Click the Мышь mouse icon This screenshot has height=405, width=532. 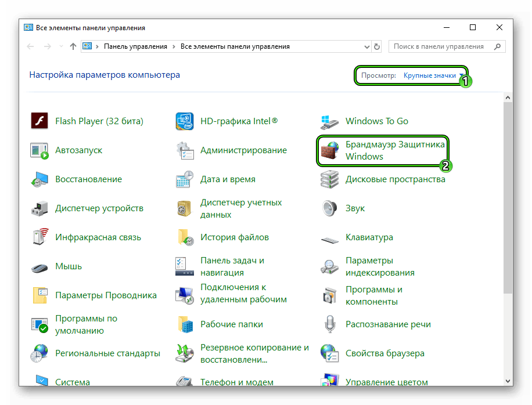39,267
